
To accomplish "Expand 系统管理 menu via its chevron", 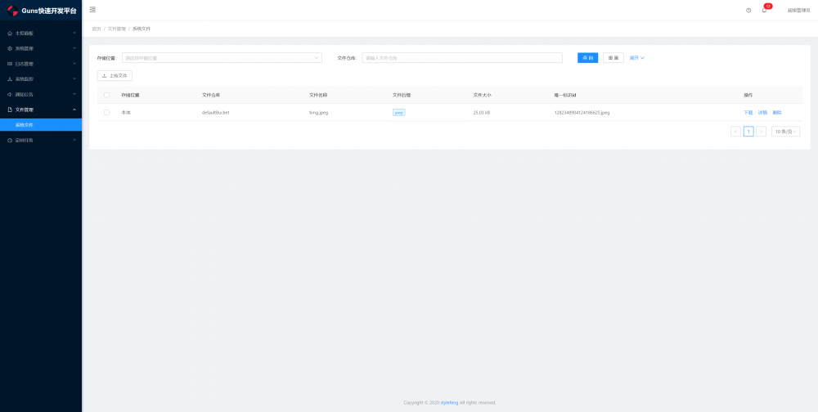I will coord(74,48).
